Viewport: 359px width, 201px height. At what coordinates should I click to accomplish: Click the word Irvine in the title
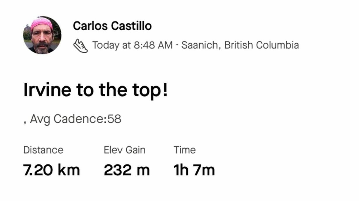(x=47, y=90)
